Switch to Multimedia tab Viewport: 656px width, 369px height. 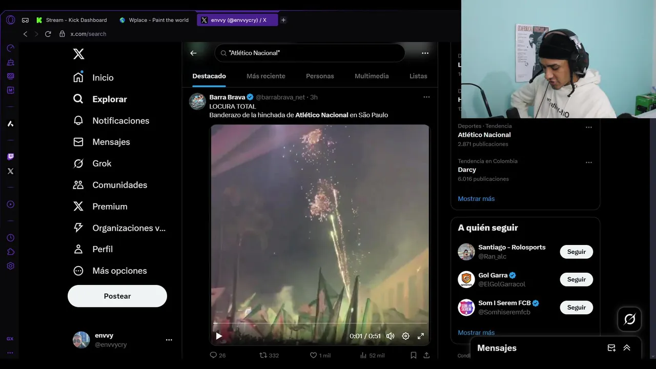[x=372, y=76]
